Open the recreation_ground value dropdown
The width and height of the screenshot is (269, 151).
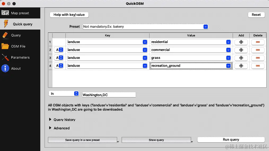pos(228,66)
